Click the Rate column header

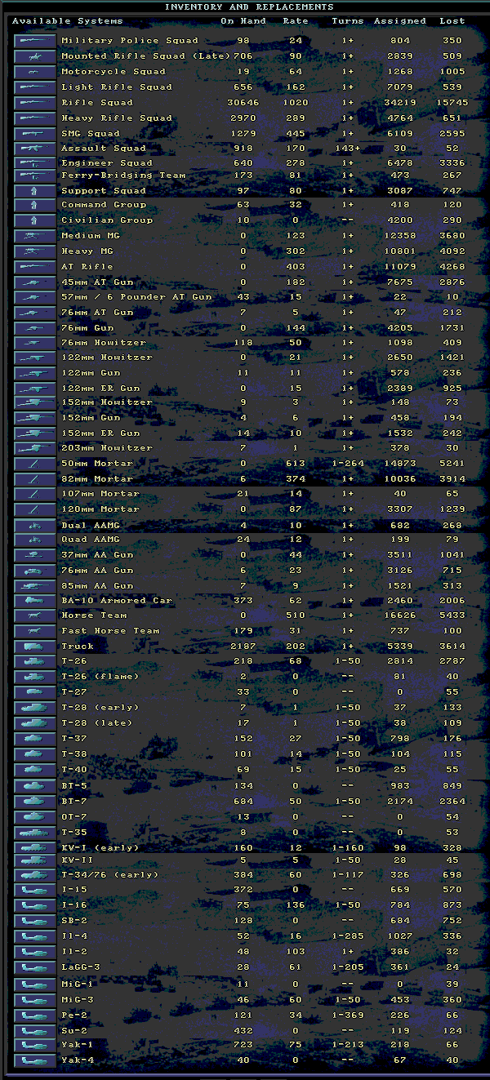tap(296, 21)
